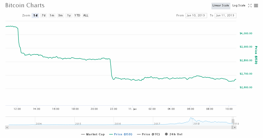Image resolution: width=263 pixels, height=138 pixels.
Task: Click the navigator scrollbar left arrow
Action: (x=7, y=128)
